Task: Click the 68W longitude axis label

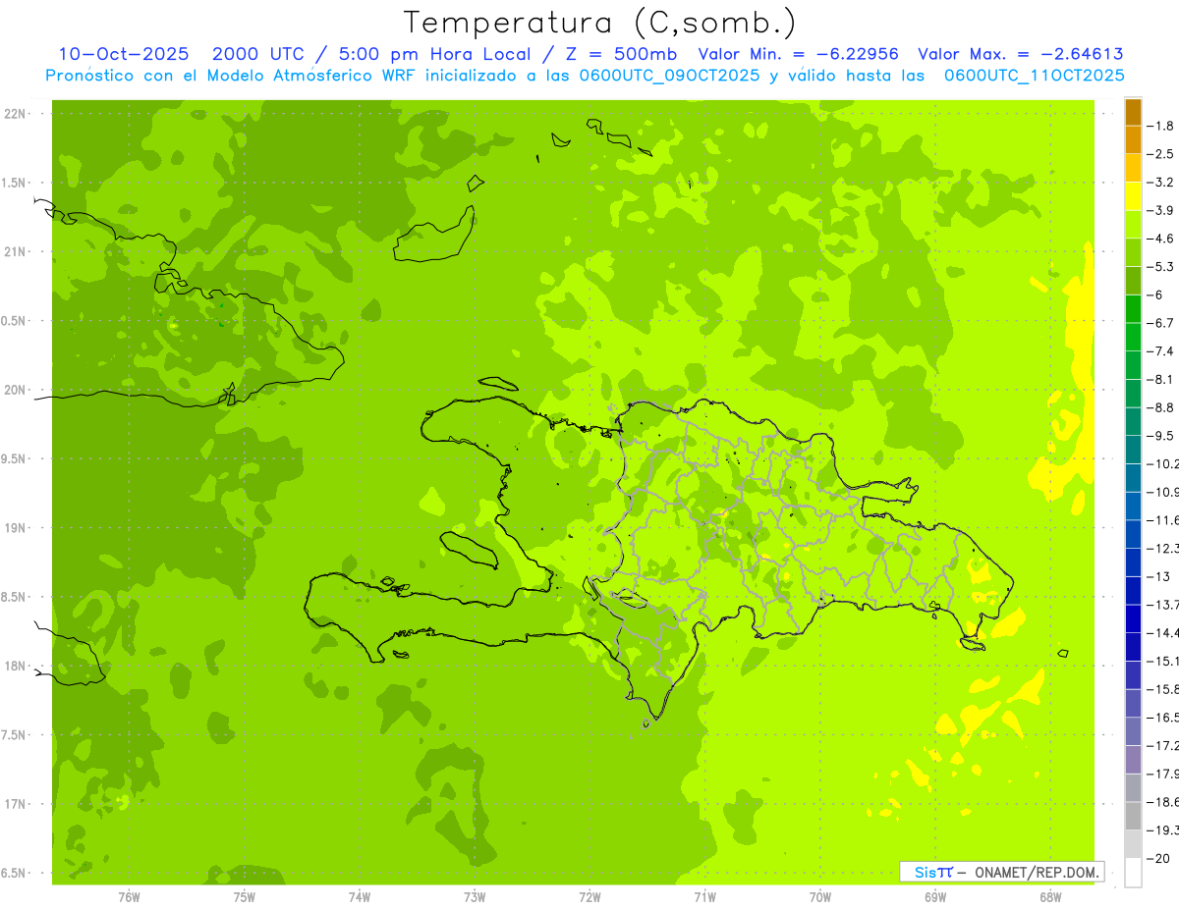Action: 1050,897
